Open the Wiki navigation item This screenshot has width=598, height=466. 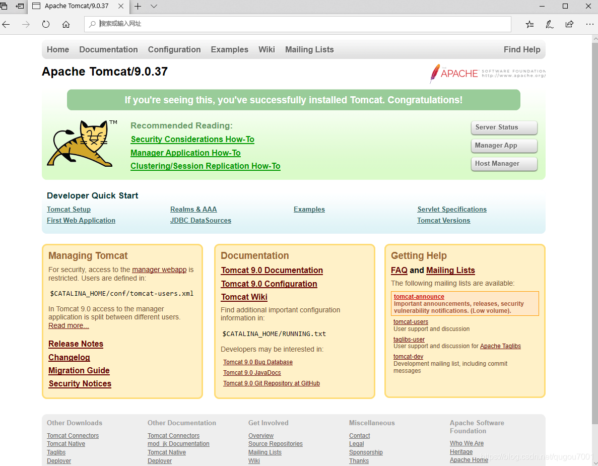tap(267, 49)
